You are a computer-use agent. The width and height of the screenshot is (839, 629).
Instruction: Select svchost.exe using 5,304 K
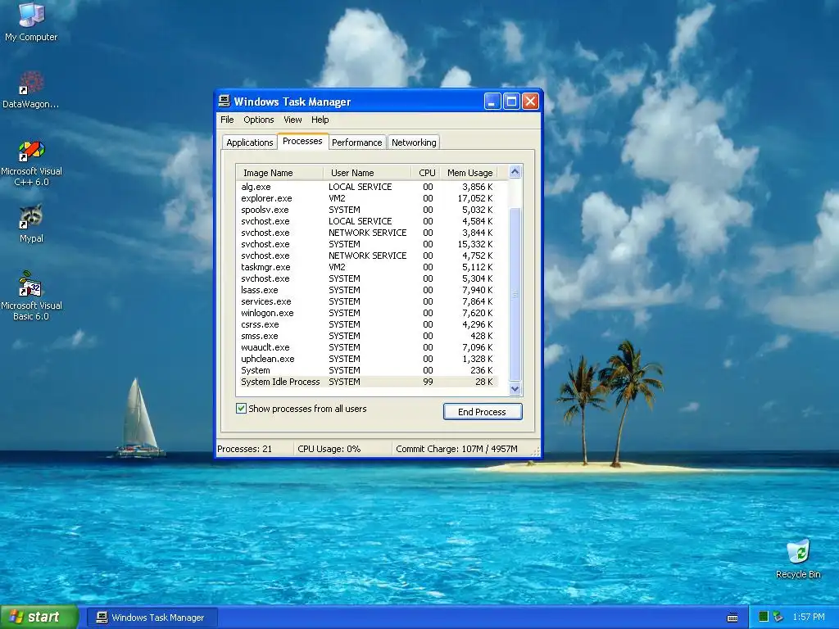tap(367, 278)
